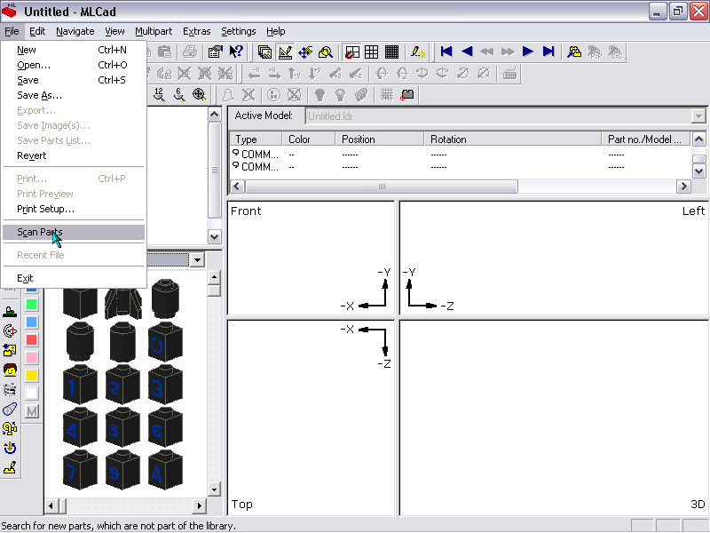Choose Open... in the File menu
The width and height of the screenshot is (710, 533).
[74, 65]
